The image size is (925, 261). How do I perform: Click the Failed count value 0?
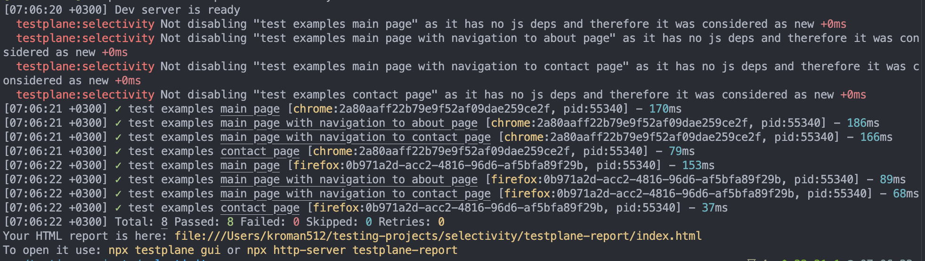click(296, 222)
